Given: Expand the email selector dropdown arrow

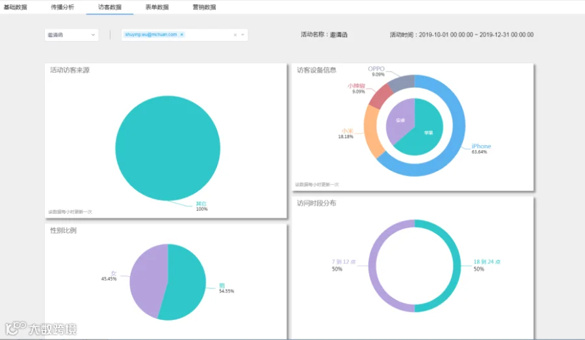Looking at the screenshot, I should 243,34.
